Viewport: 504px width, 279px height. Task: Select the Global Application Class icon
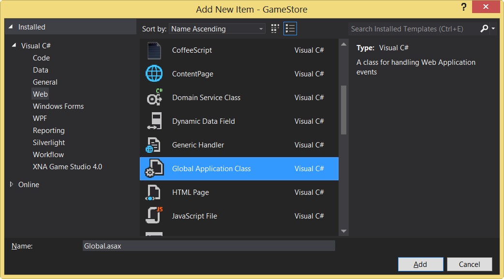coord(154,168)
